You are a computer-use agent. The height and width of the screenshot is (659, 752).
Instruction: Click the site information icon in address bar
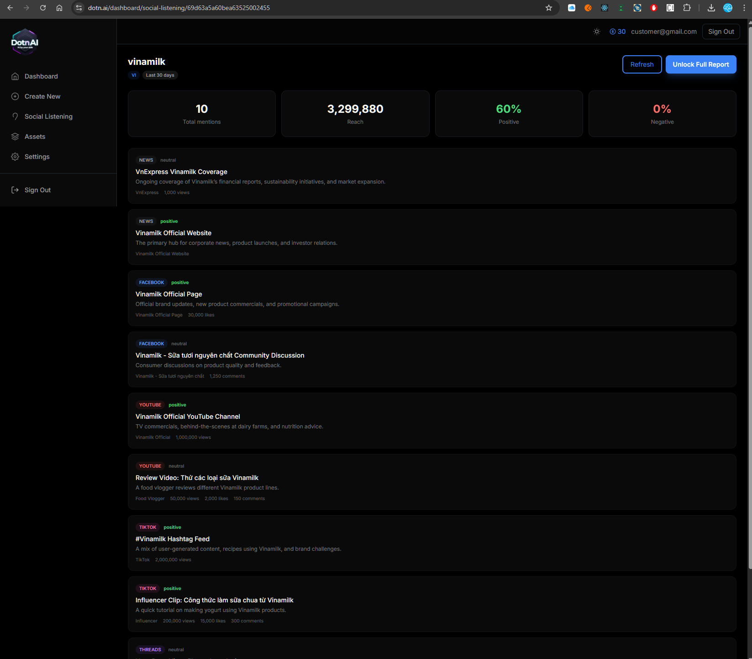pos(79,8)
